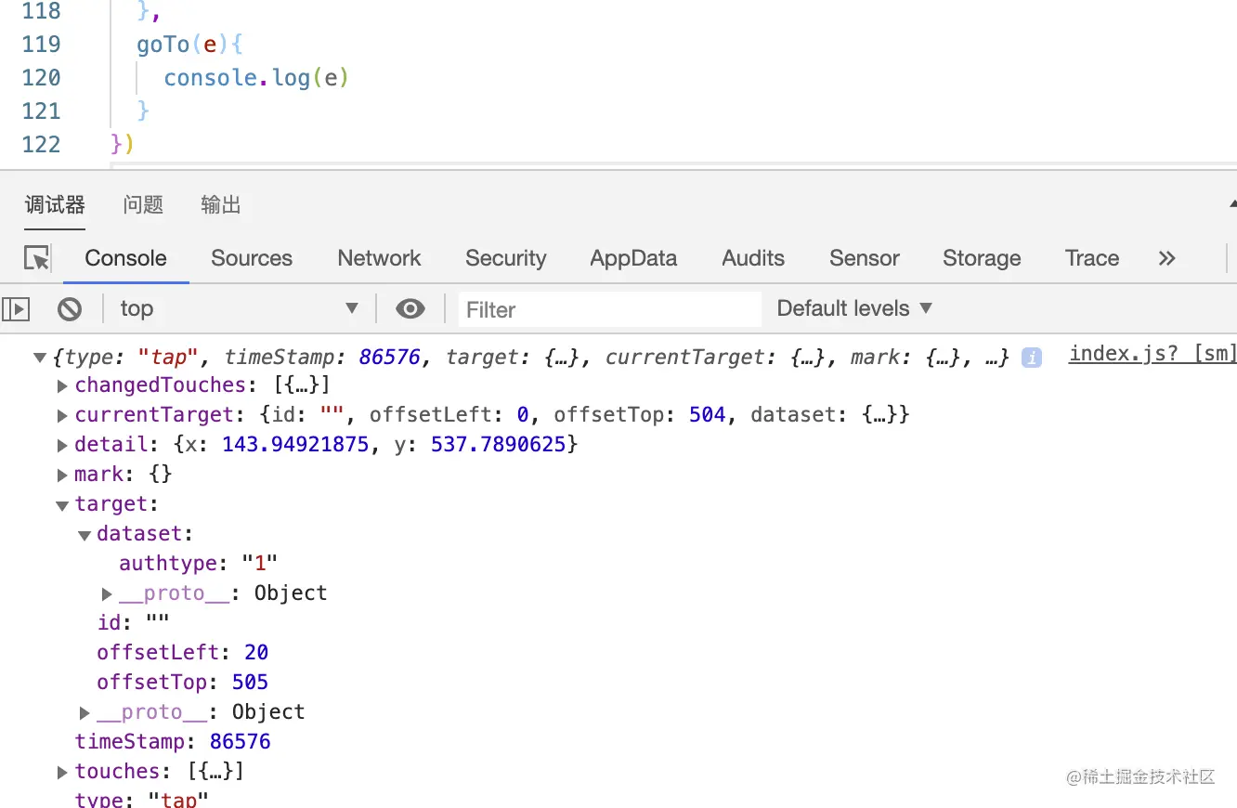
Task: Click the offsetLeft 20 value
Action: (256, 653)
